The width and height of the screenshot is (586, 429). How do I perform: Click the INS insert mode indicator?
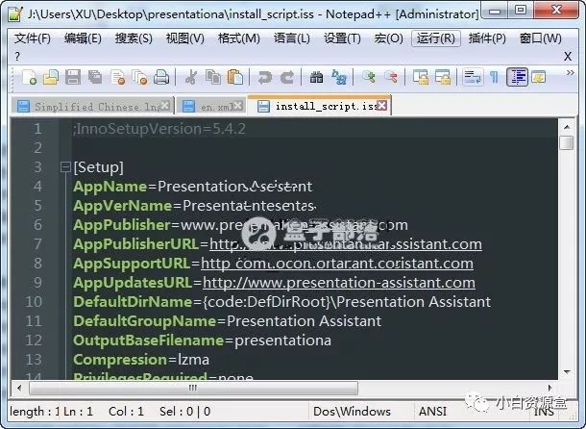tap(544, 412)
